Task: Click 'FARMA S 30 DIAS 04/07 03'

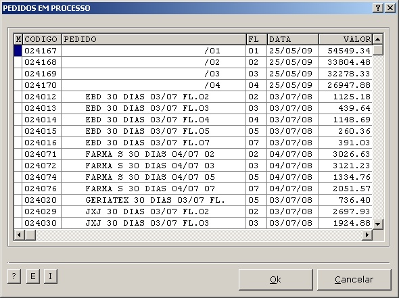Action: (150, 166)
